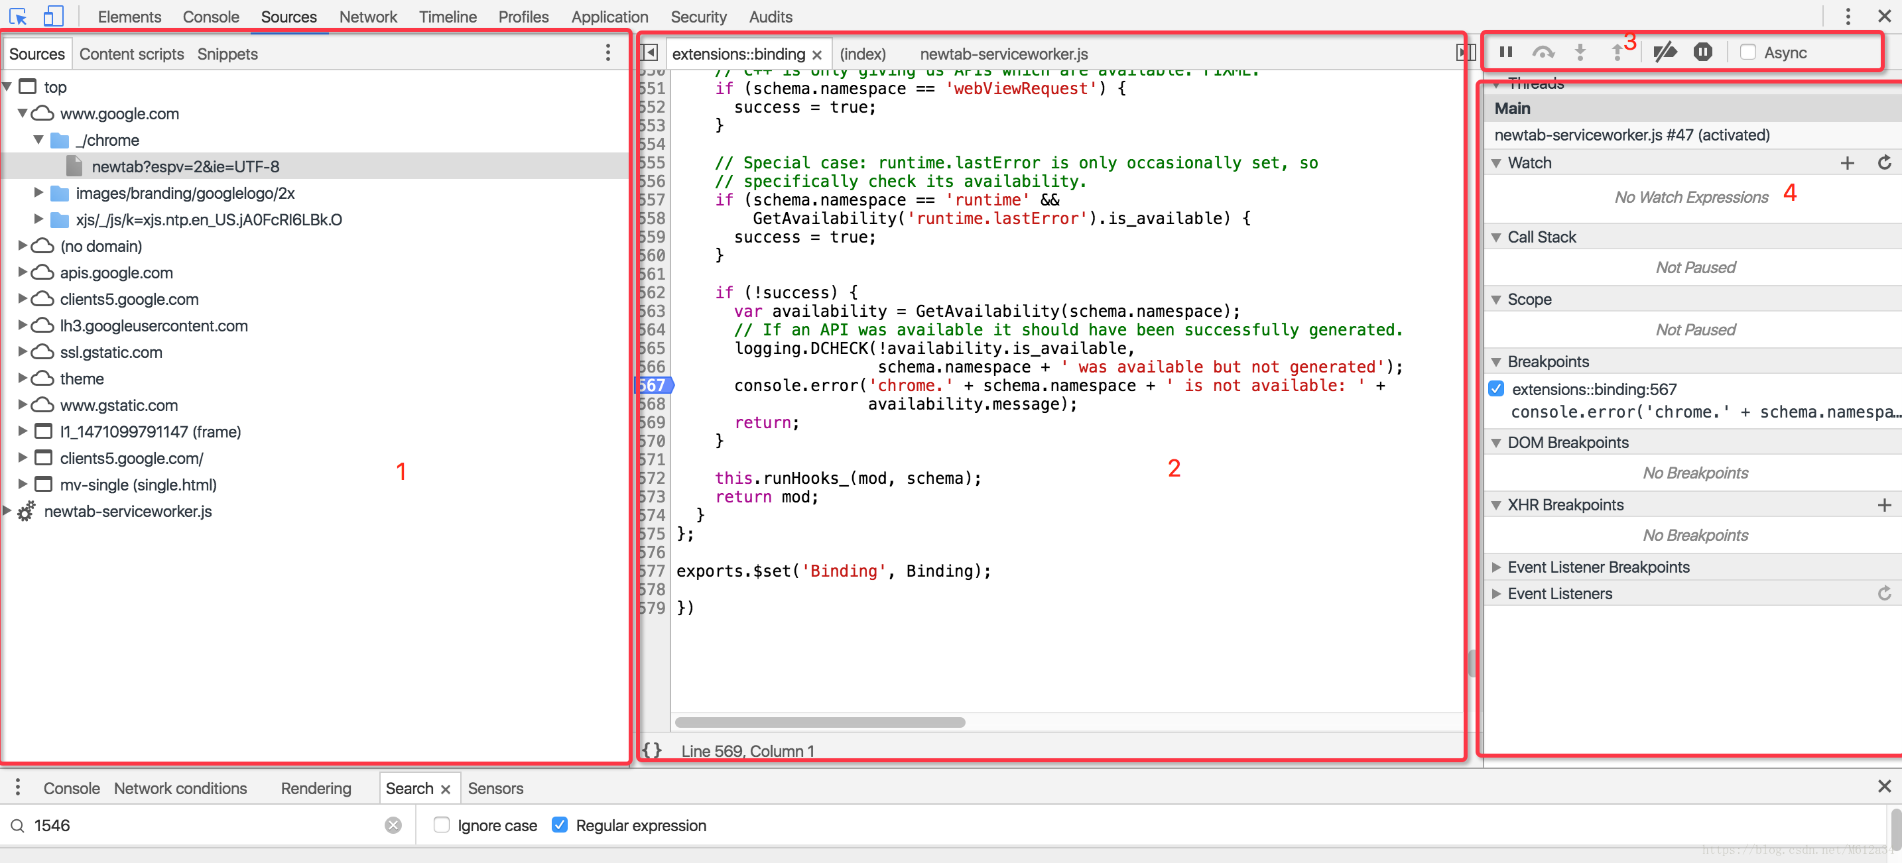
Task: Click the deactivate breakpoints icon
Action: (x=1665, y=52)
